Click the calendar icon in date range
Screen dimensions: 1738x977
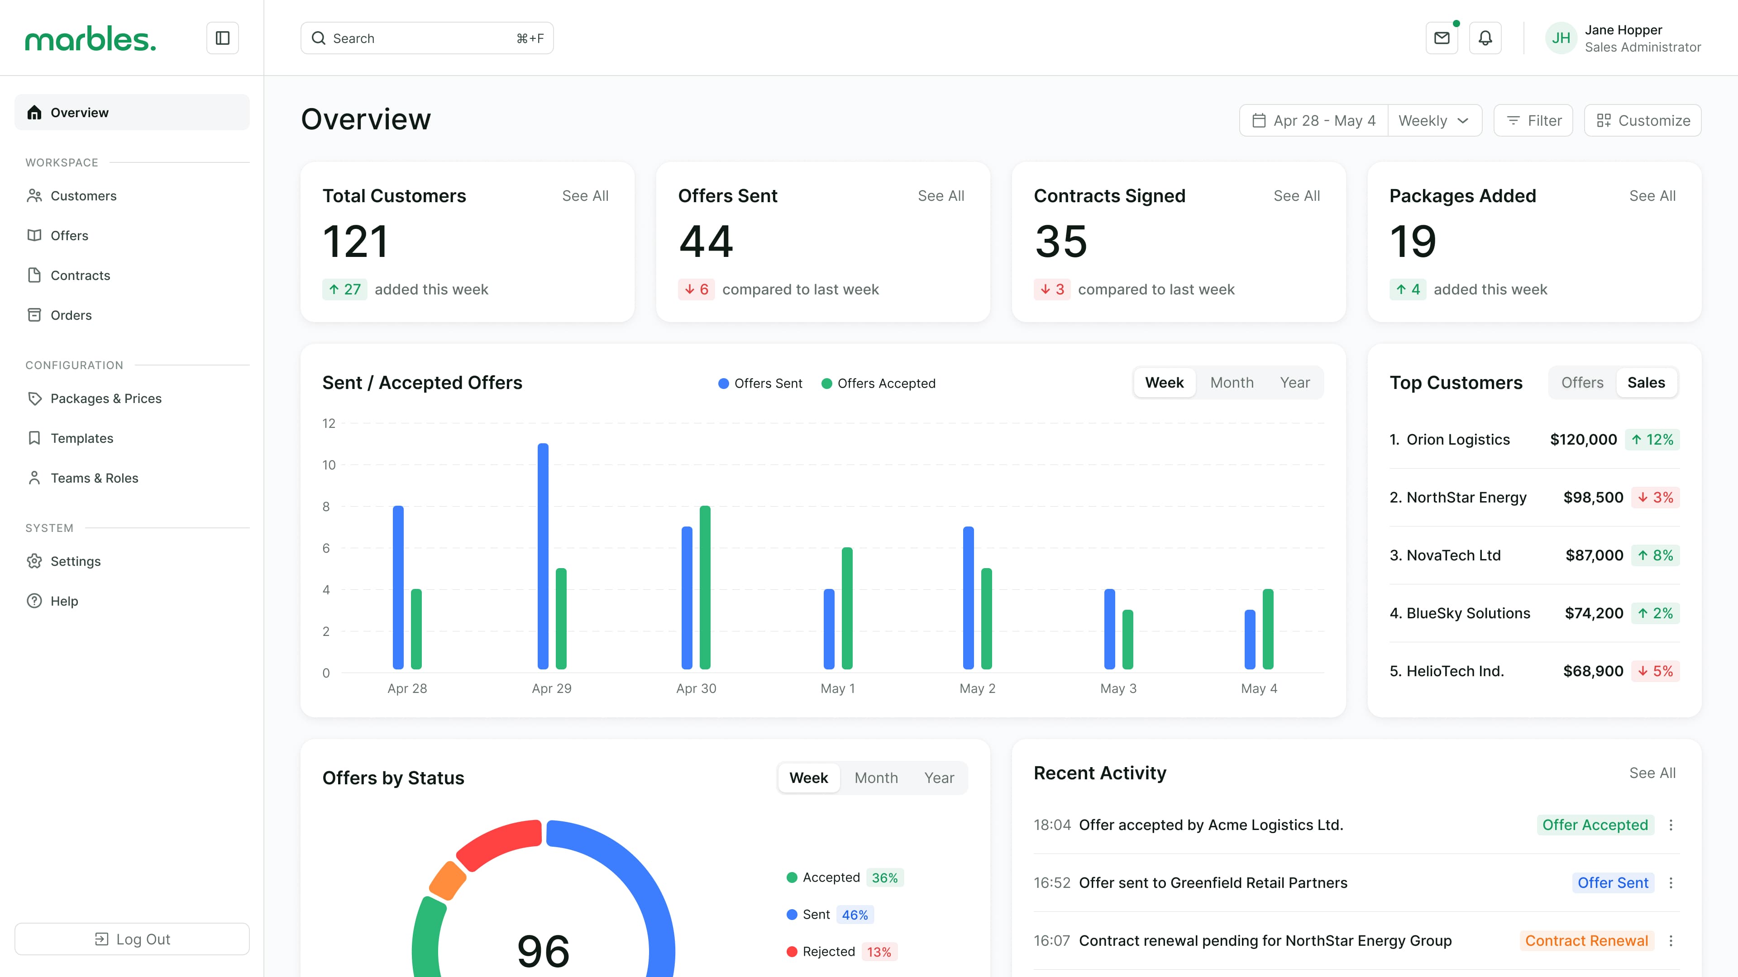pyautogui.click(x=1259, y=121)
